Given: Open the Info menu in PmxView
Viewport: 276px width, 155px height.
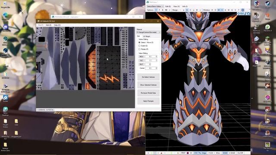Looking at the screenshot, I should tap(185, 6).
